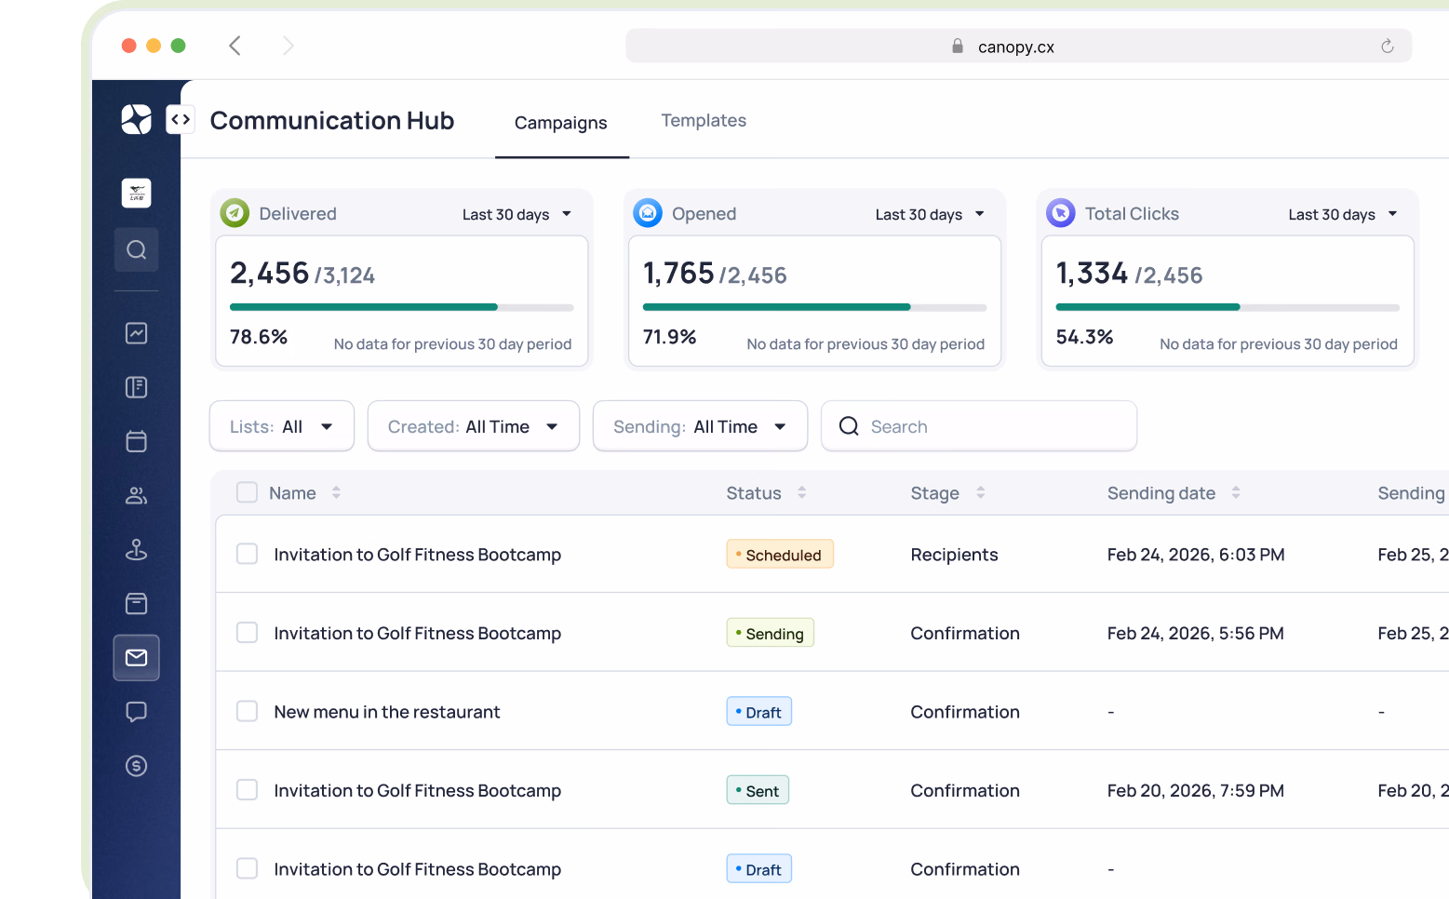Click the Sent status badge
1449x899 pixels.
tap(758, 790)
